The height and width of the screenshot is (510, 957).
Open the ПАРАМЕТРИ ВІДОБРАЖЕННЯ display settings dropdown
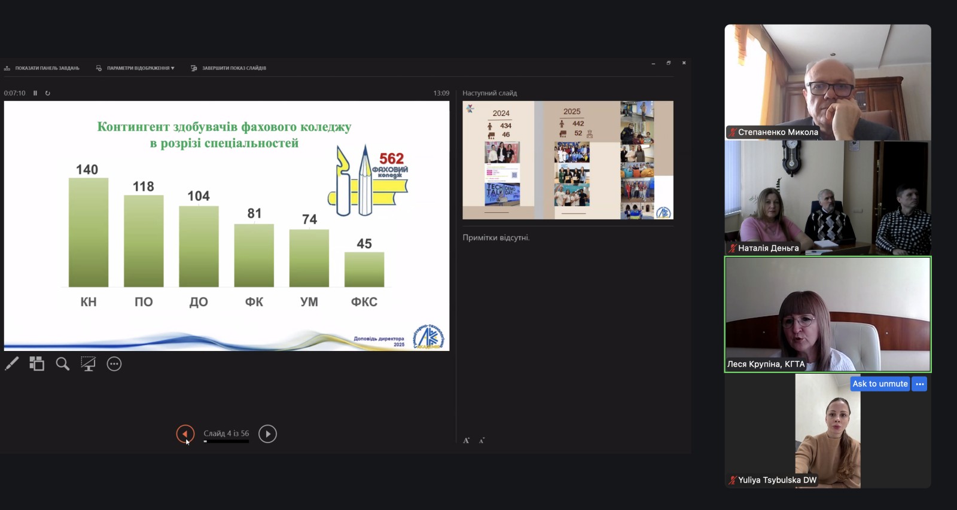[135, 68]
